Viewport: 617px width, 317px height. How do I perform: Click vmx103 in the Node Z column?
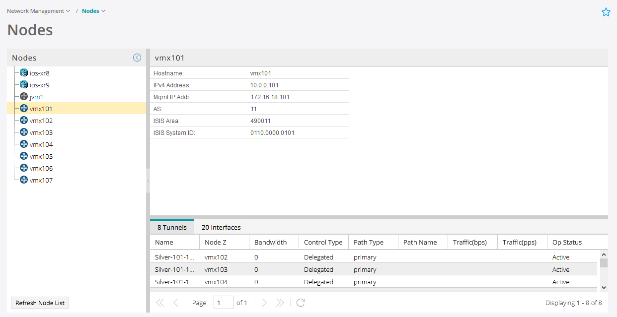point(216,269)
